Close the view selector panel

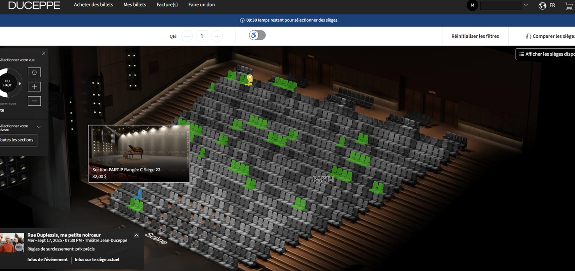pyautogui.click(x=44, y=53)
